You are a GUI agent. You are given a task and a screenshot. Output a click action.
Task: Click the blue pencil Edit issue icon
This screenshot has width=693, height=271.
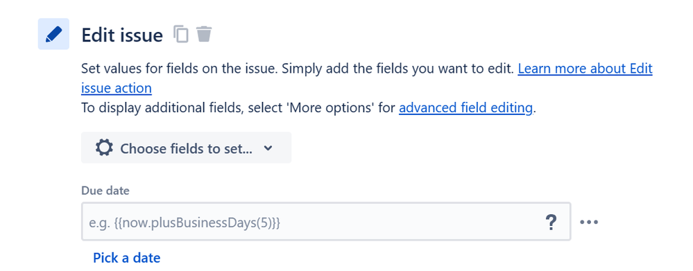[53, 34]
